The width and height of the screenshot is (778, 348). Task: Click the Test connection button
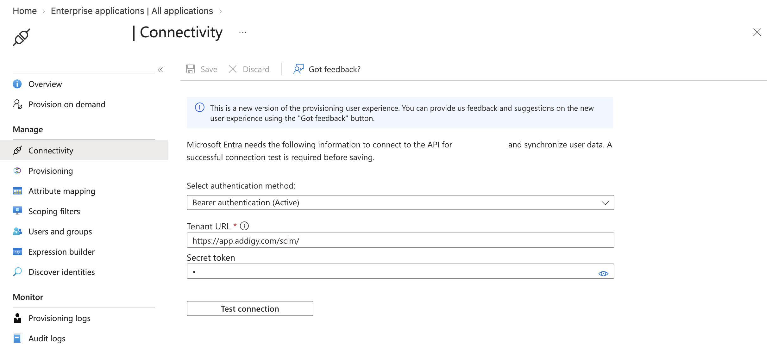coord(250,308)
